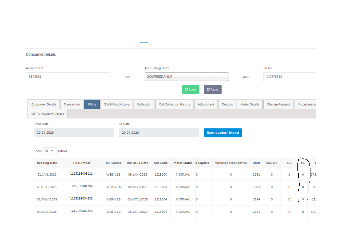Select the SRTPV Payment Details tab
This screenshot has height=246, width=348.
pyautogui.click(x=47, y=114)
